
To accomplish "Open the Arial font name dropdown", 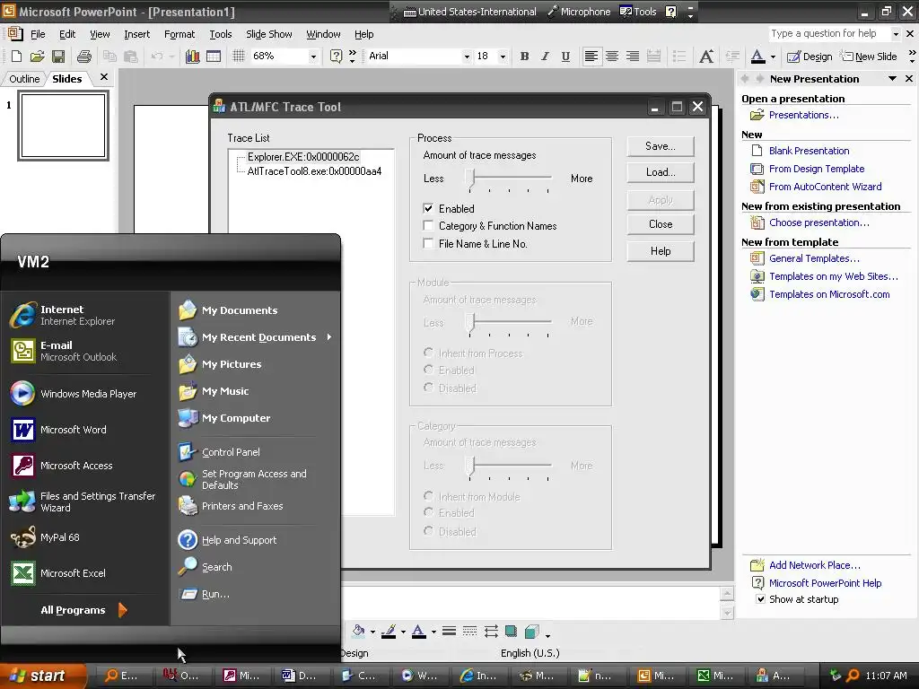I will pos(467,57).
